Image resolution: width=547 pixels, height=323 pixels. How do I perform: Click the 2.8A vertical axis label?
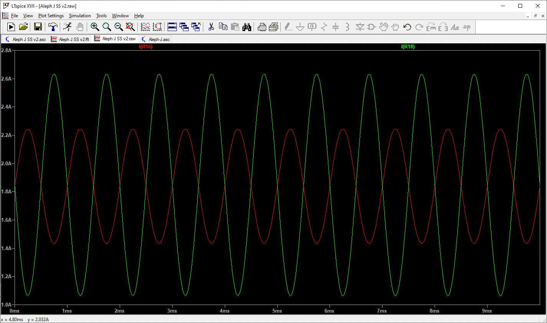click(7, 50)
